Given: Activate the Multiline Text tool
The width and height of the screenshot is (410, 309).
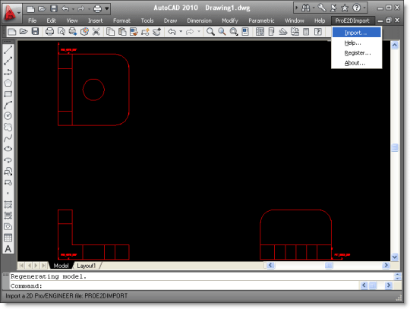Looking at the screenshot, I should point(8,249).
